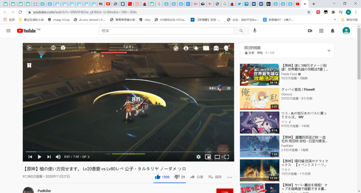This screenshot has width=361, height=193.
Task: Like the video with thumbs up
Action: click(158, 177)
